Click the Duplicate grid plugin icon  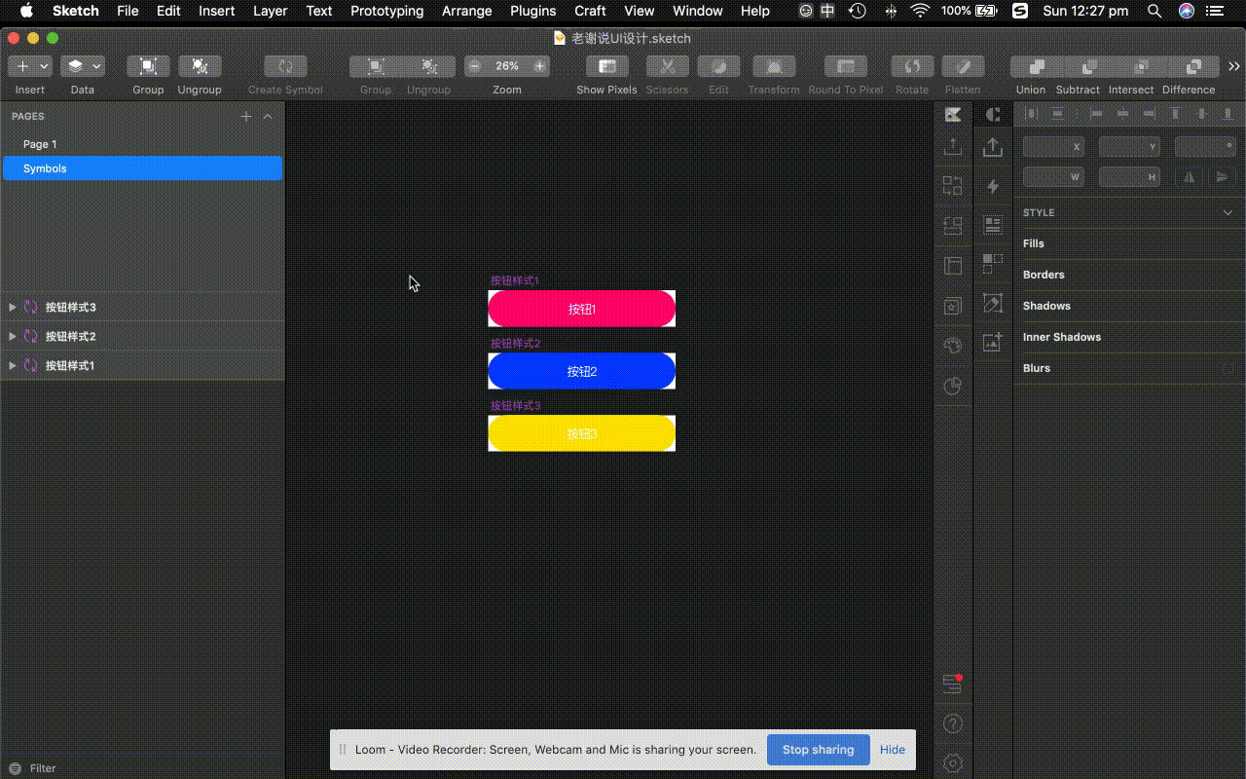tap(953, 186)
